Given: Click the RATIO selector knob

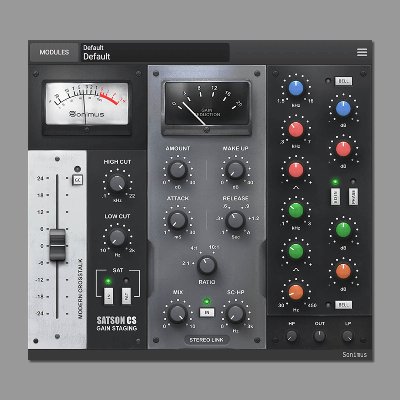Looking at the screenshot, I should pos(207,265).
